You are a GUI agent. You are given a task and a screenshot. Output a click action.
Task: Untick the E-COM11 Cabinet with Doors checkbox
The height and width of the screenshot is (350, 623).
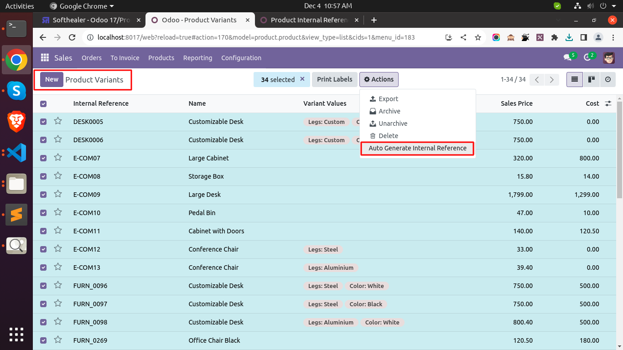click(x=43, y=231)
